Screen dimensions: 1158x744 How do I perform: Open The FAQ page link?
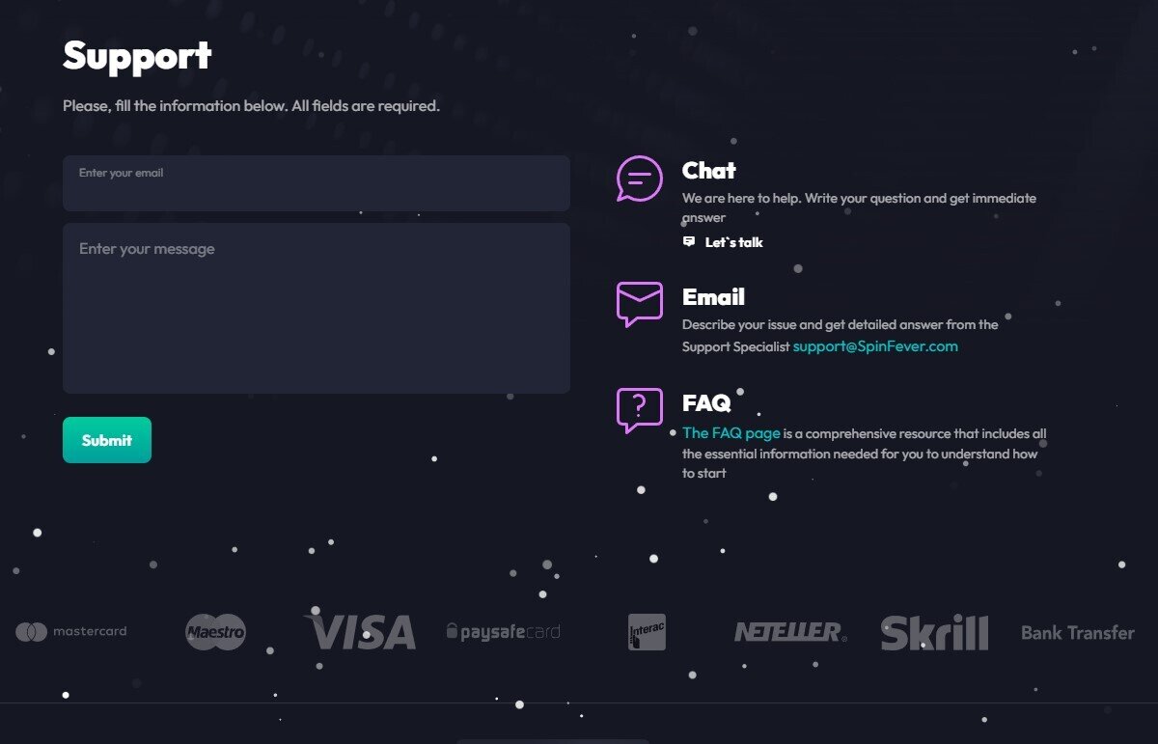pyautogui.click(x=731, y=433)
